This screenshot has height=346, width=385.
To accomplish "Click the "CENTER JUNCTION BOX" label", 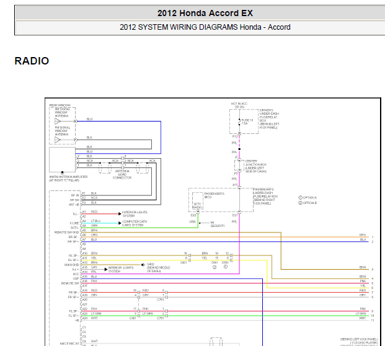I will [x=256, y=166].
